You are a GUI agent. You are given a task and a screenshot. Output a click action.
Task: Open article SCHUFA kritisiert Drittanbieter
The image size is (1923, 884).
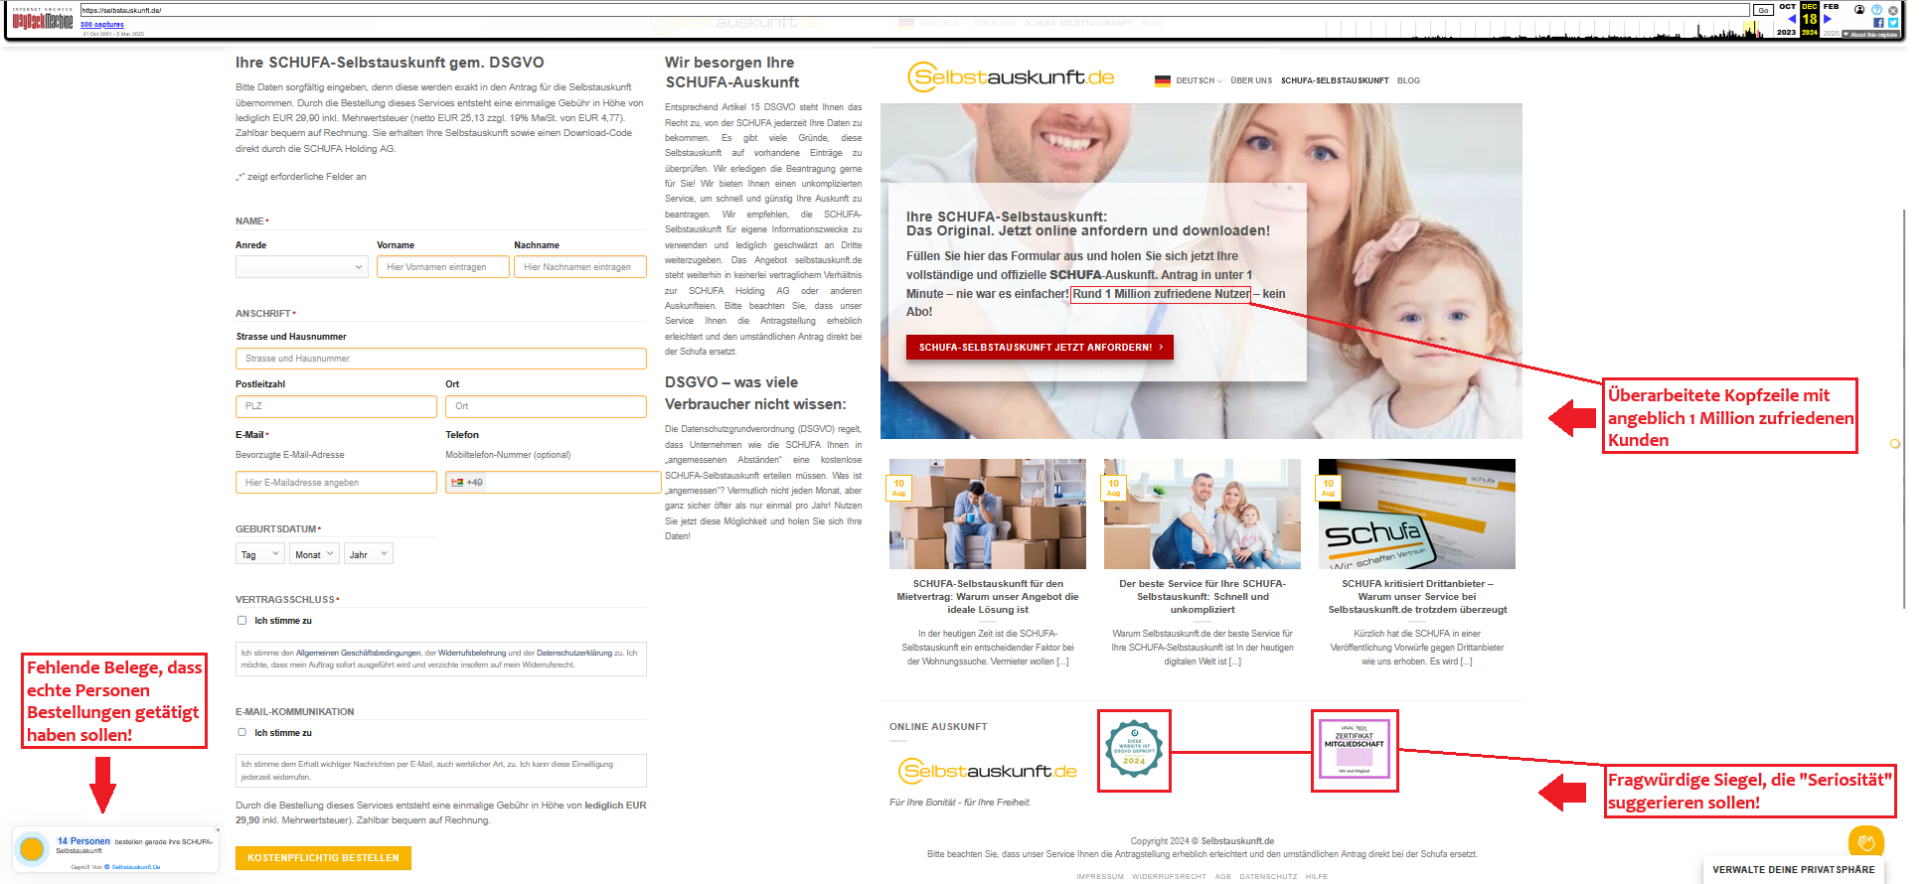coord(1417,597)
